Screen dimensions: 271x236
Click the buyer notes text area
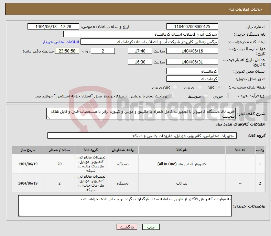click(x=125, y=206)
